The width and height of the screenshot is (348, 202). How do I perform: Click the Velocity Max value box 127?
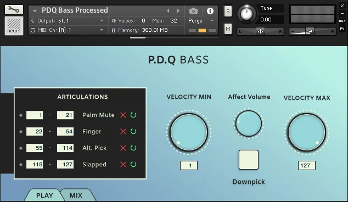point(307,166)
